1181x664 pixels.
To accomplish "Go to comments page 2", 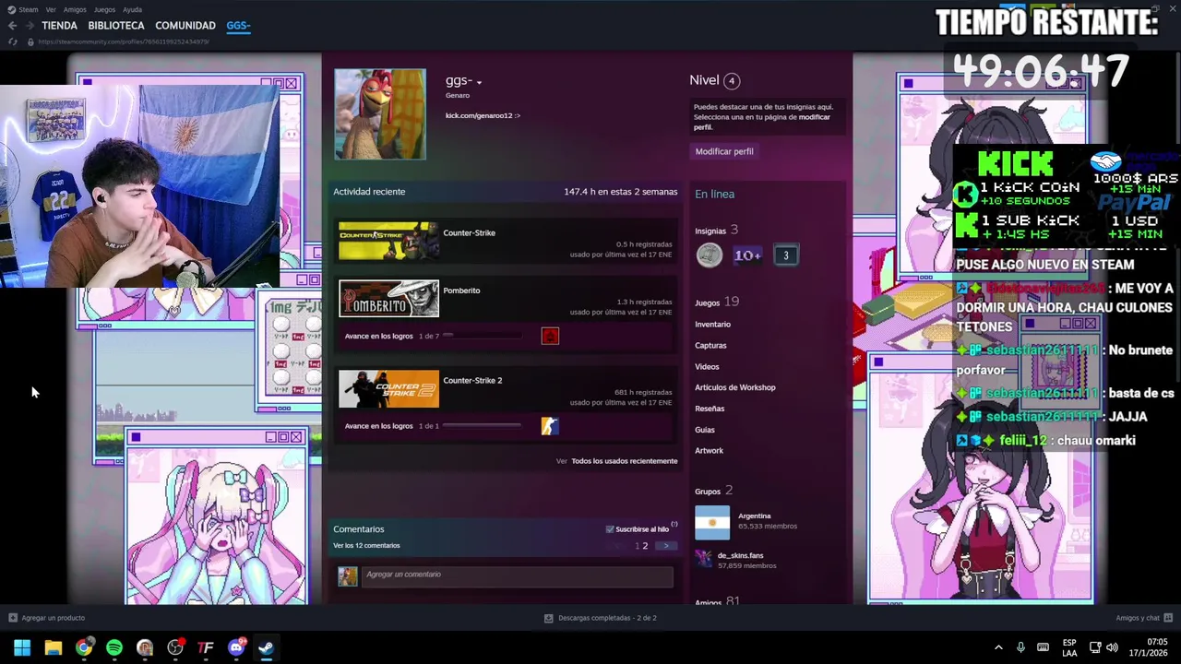I will point(645,546).
